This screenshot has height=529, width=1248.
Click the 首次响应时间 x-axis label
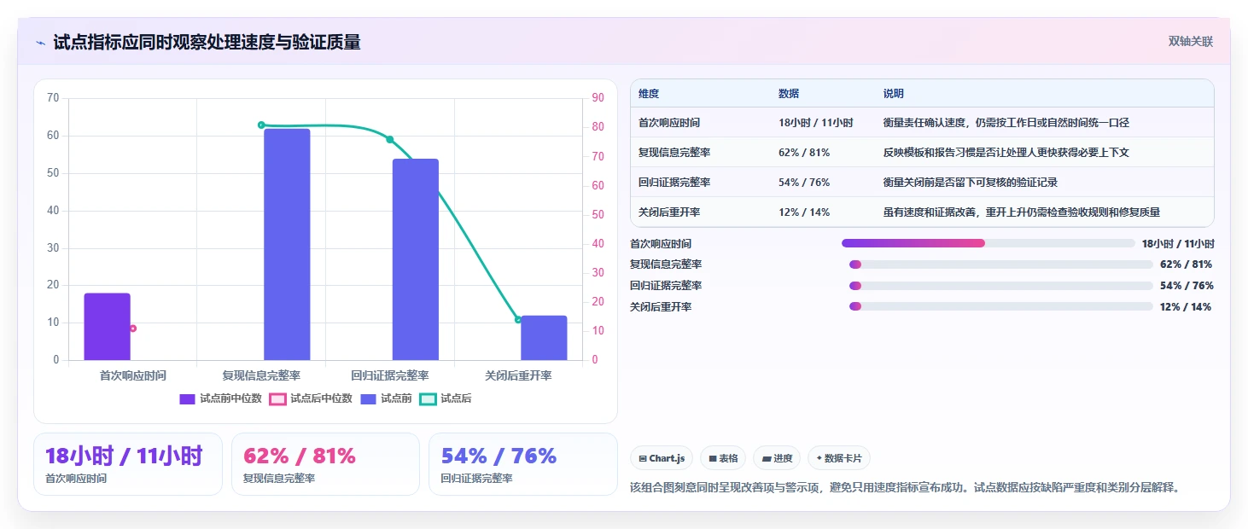(133, 375)
